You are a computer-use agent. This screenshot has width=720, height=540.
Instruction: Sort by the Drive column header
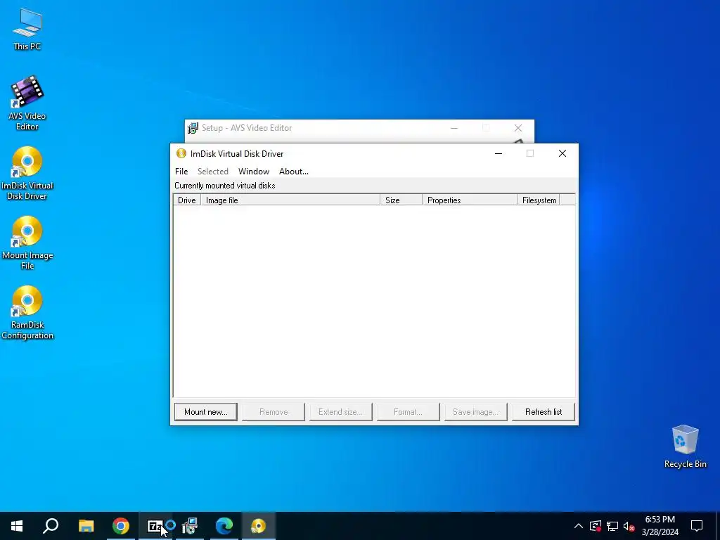click(187, 200)
